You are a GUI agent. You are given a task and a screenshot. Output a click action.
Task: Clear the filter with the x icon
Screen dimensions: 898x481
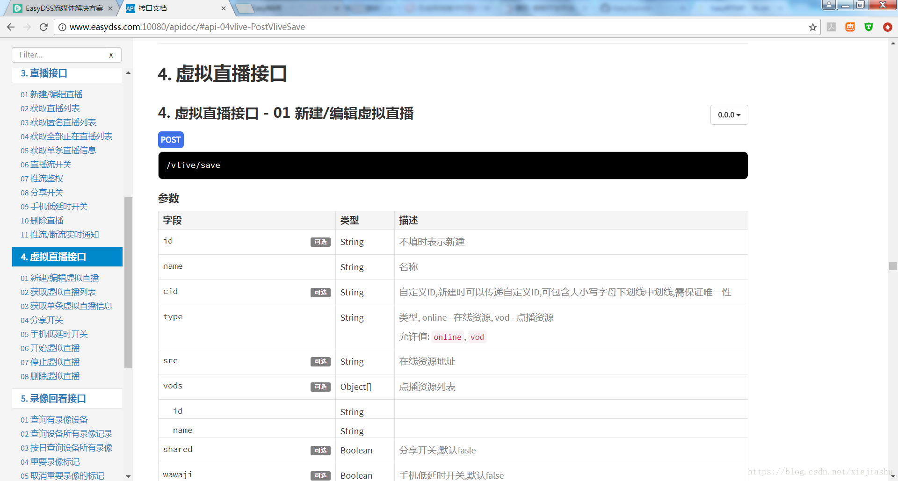click(111, 55)
